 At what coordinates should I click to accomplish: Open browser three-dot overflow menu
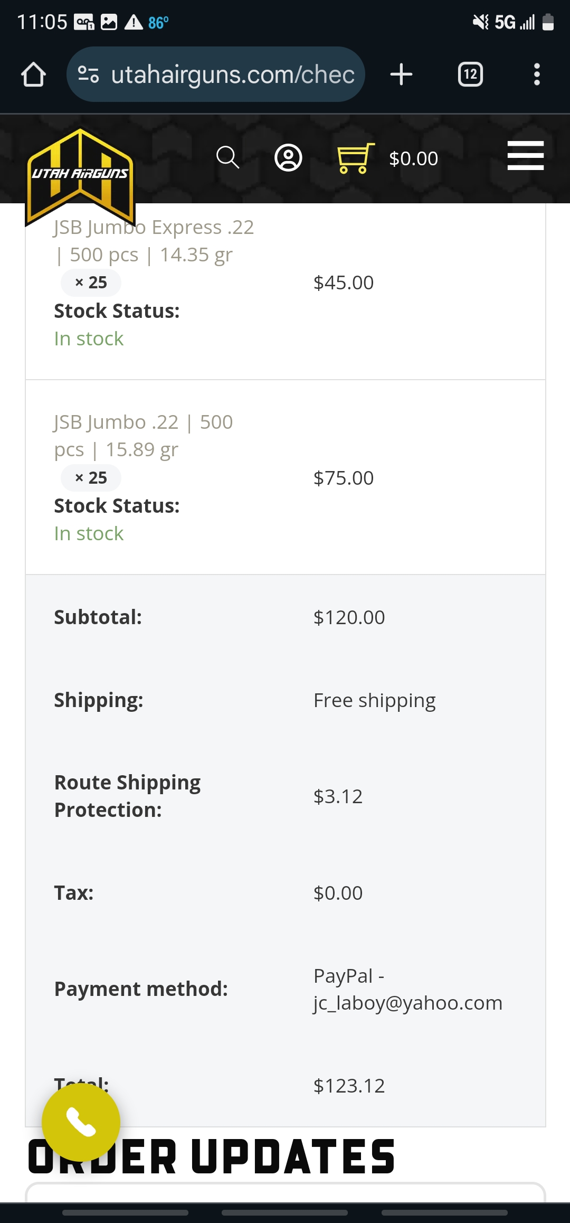click(537, 74)
